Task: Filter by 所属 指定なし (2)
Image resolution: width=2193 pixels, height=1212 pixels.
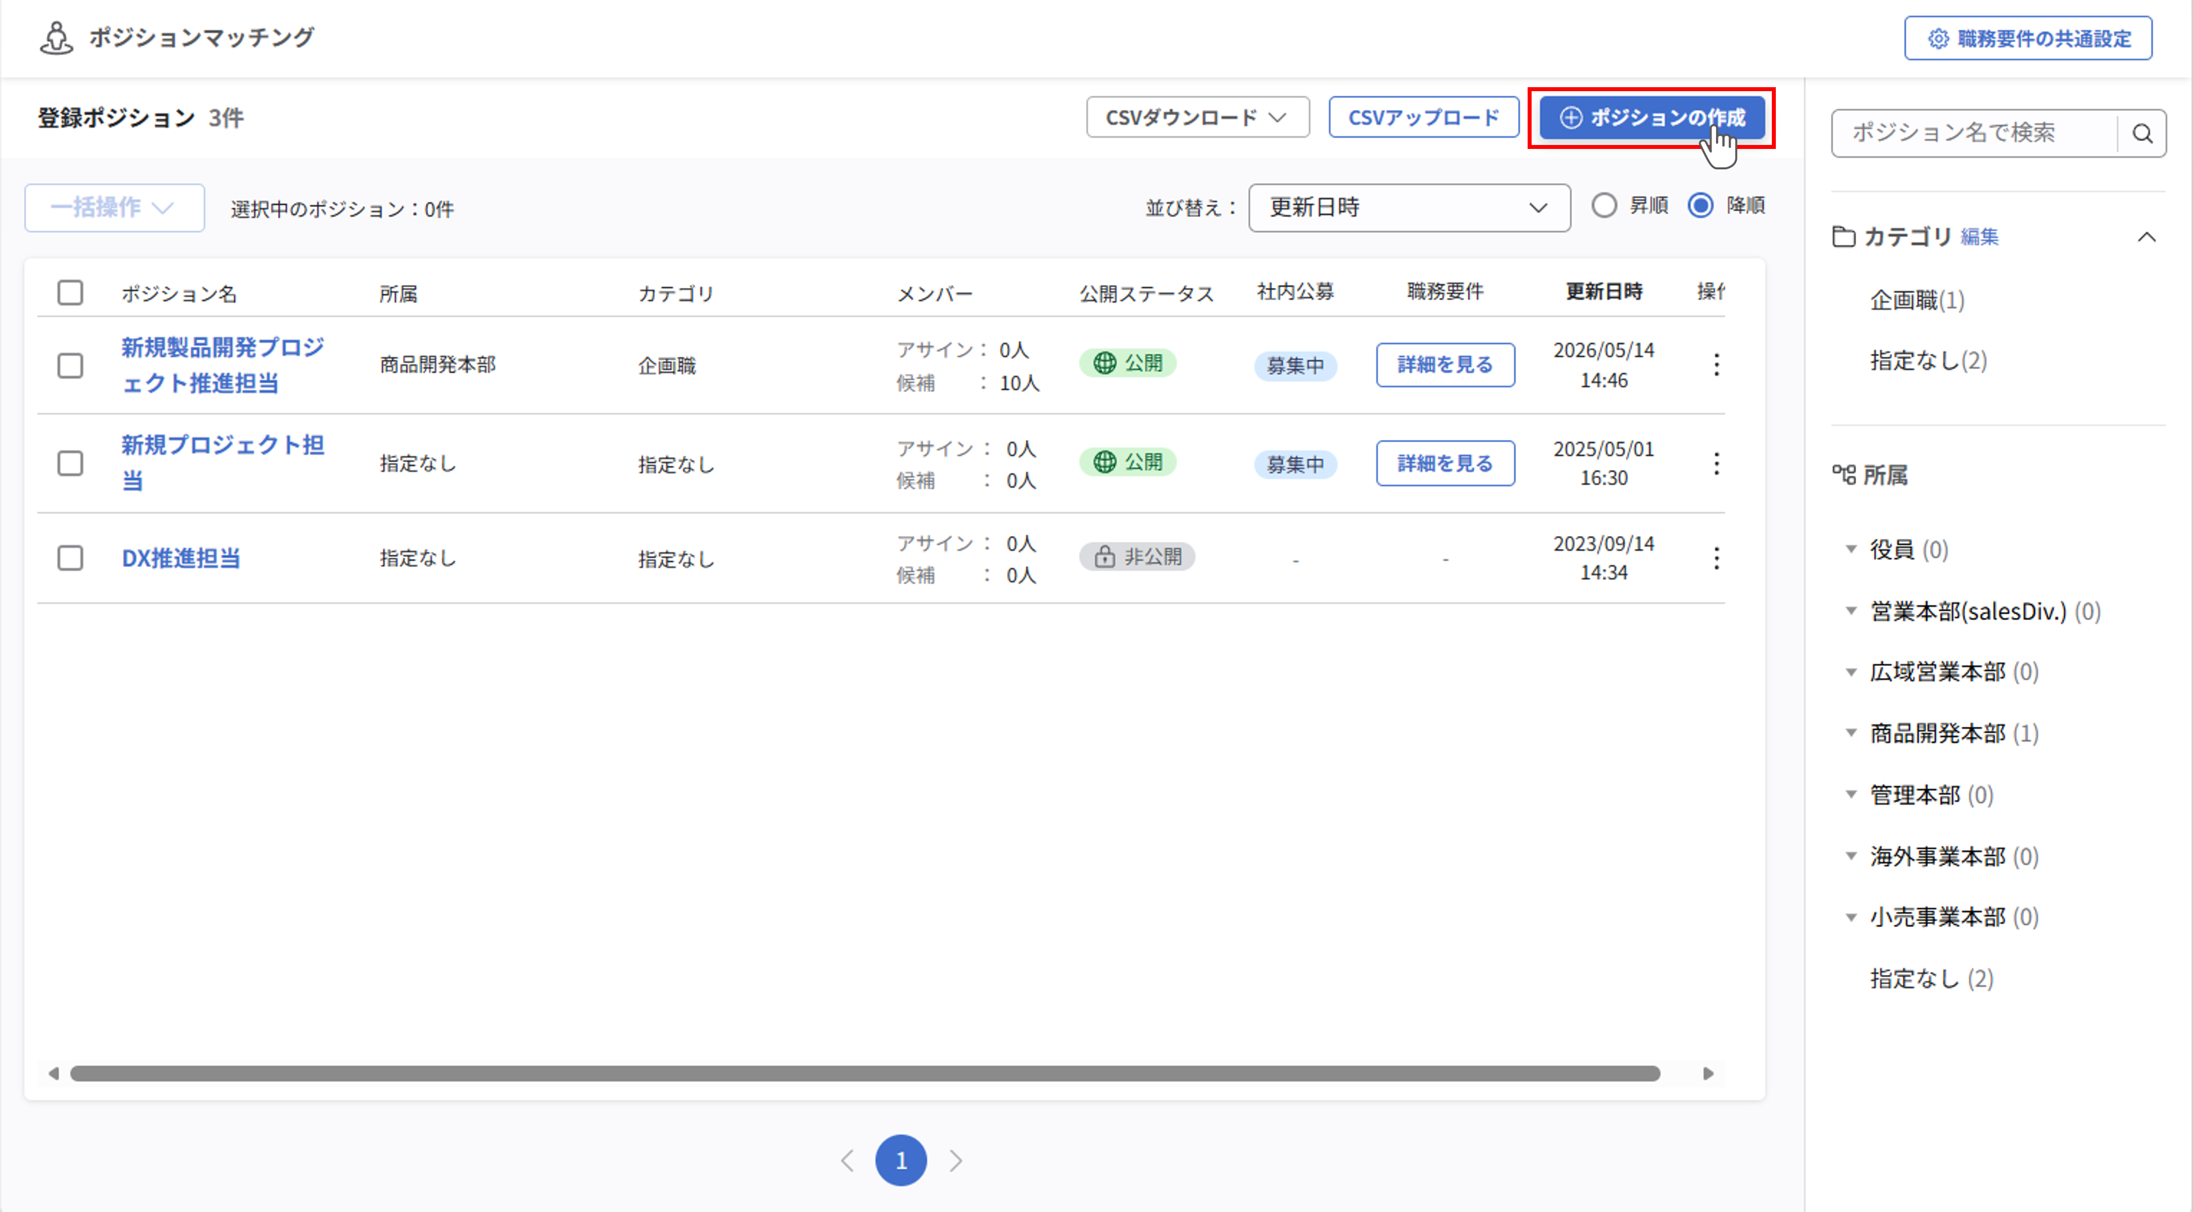Action: (1931, 979)
